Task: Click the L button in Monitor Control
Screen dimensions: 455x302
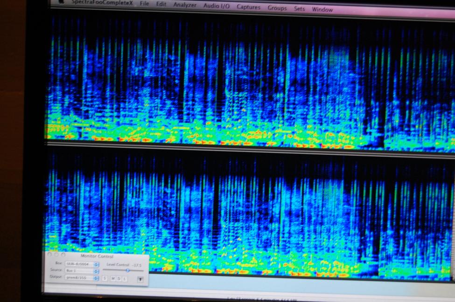Action: (x=125, y=279)
